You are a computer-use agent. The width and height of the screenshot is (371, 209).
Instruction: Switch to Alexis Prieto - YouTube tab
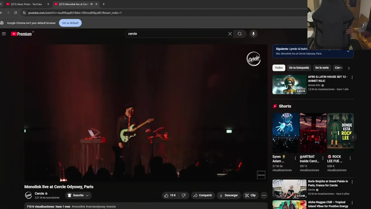click(26, 4)
